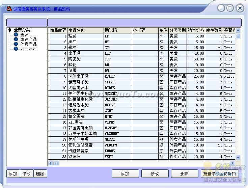Click the blue icon beside 外卖产品 category
The image size is (248, 188).
point(16,44)
